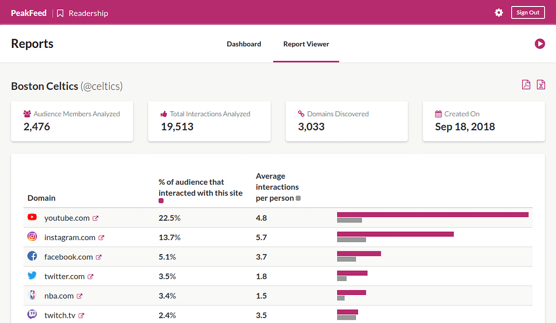Open twitch.tv external link icon
The height and width of the screenshot is (323, 556).
coord(81,315)
